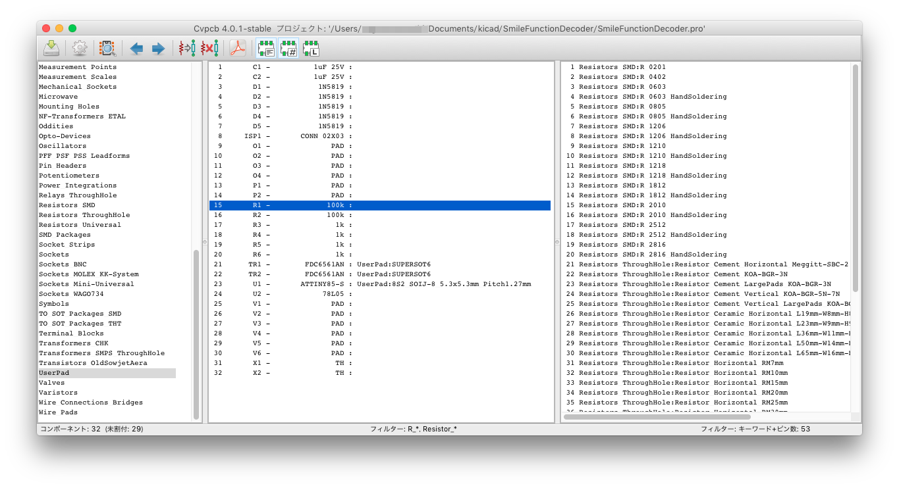Toggle filter by library
The height and width of the screenshot is (488, 899).
pyautogui.click(x=311, y=48)
